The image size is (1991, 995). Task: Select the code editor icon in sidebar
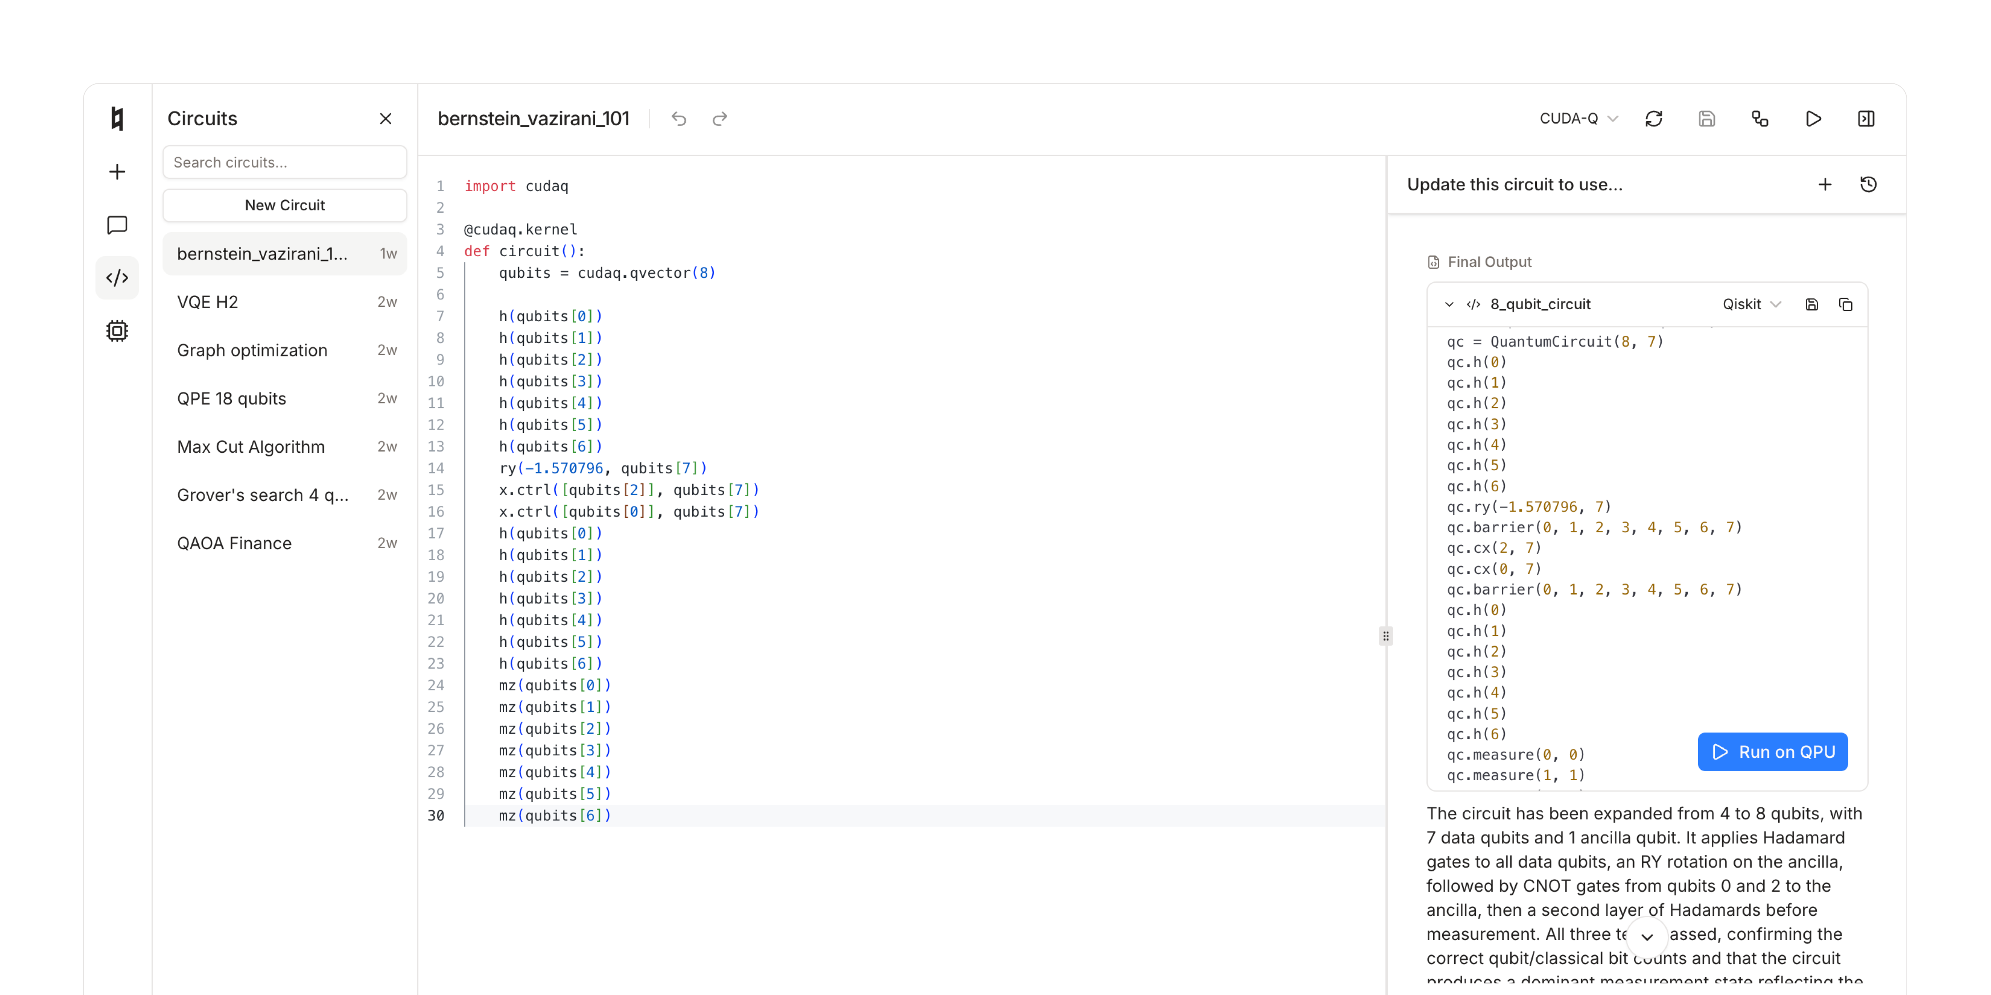(117, 277)
